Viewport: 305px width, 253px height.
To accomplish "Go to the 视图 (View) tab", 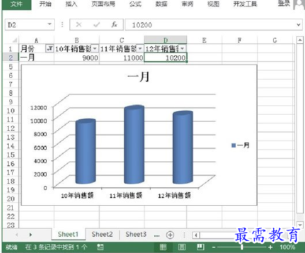I will tap(213, 4).
